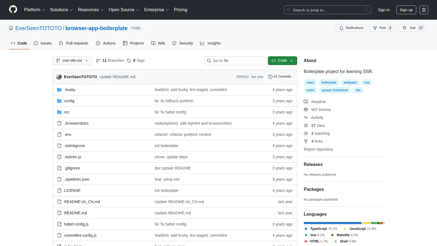437x246 pixels.
Task: Expand the Open Source menu
Action: (x=124, y=10)
